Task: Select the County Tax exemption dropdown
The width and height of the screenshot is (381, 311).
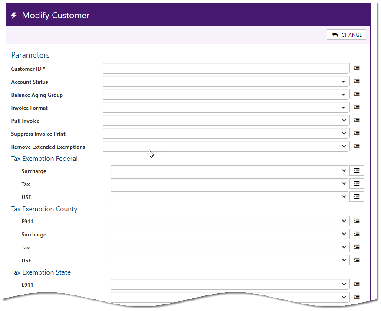Action: (229, 247)
